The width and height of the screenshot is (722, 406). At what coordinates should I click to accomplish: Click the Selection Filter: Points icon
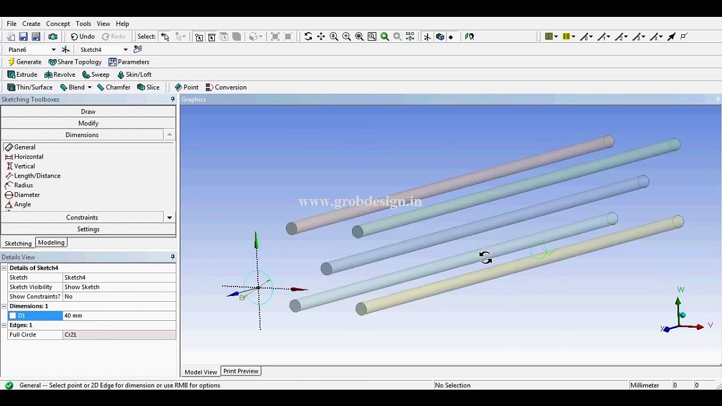(x=199, y=37)
